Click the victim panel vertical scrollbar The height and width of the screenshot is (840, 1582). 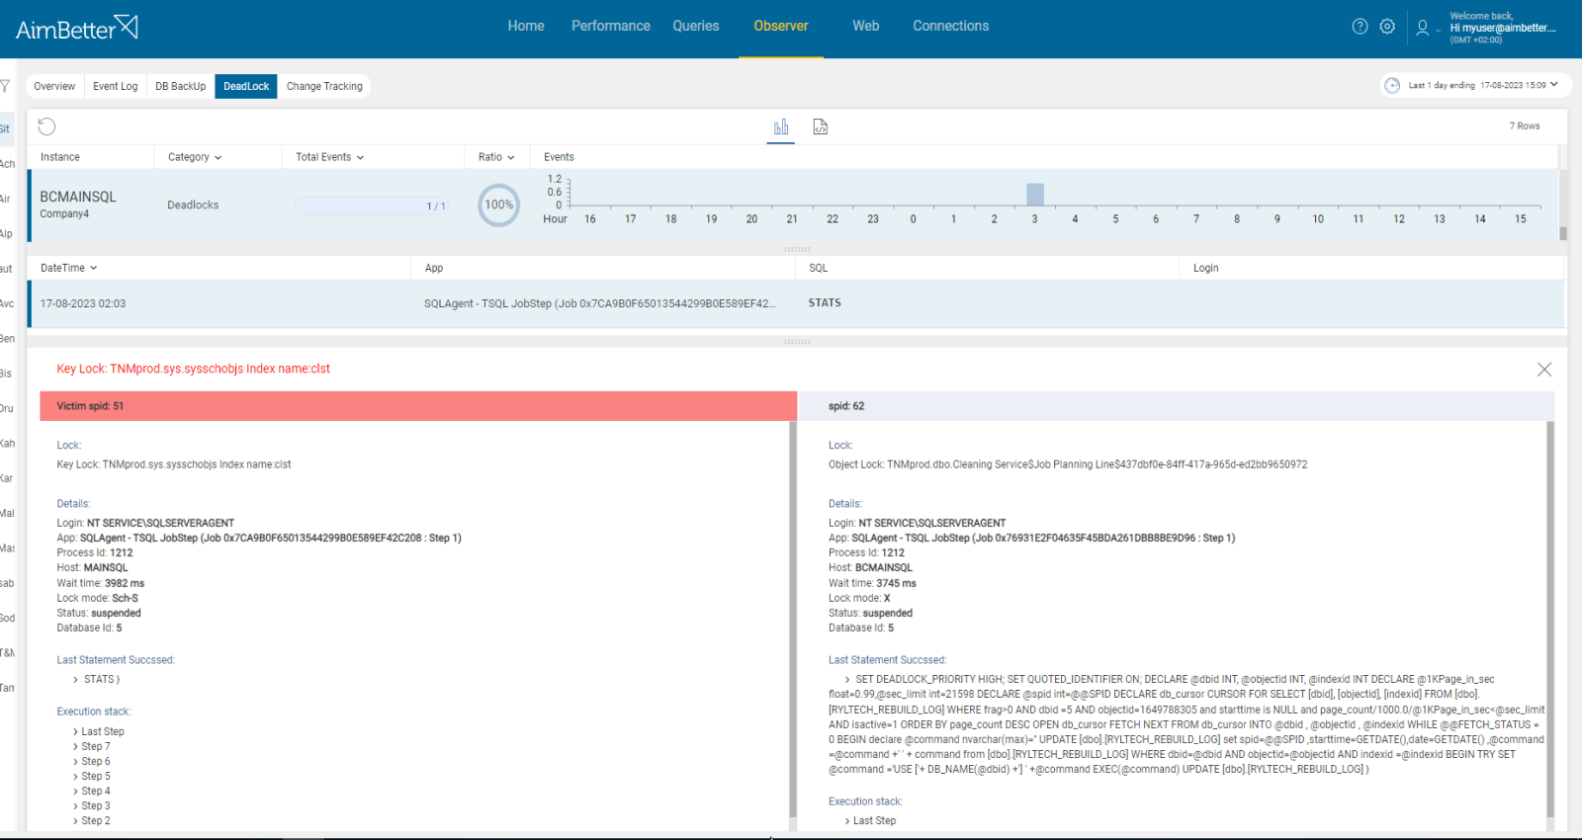pyautogui.click(x=793, y=619)
